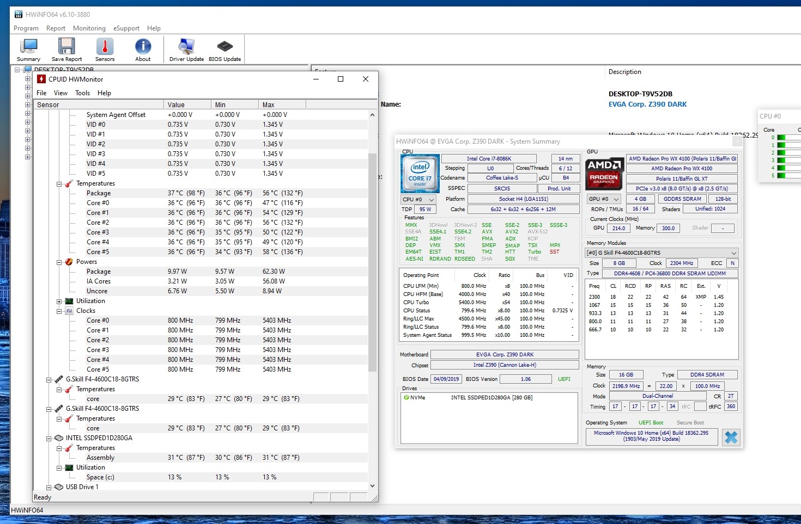801x524 pixels.
Task: Click the EVGA Corp. Z390 DARK link
Action: tap(647, 104)
